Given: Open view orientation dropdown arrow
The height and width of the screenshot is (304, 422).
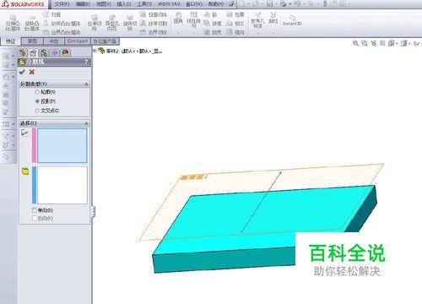Looking at the screenshot, I should pyautogui.click(x=397, y=44).
